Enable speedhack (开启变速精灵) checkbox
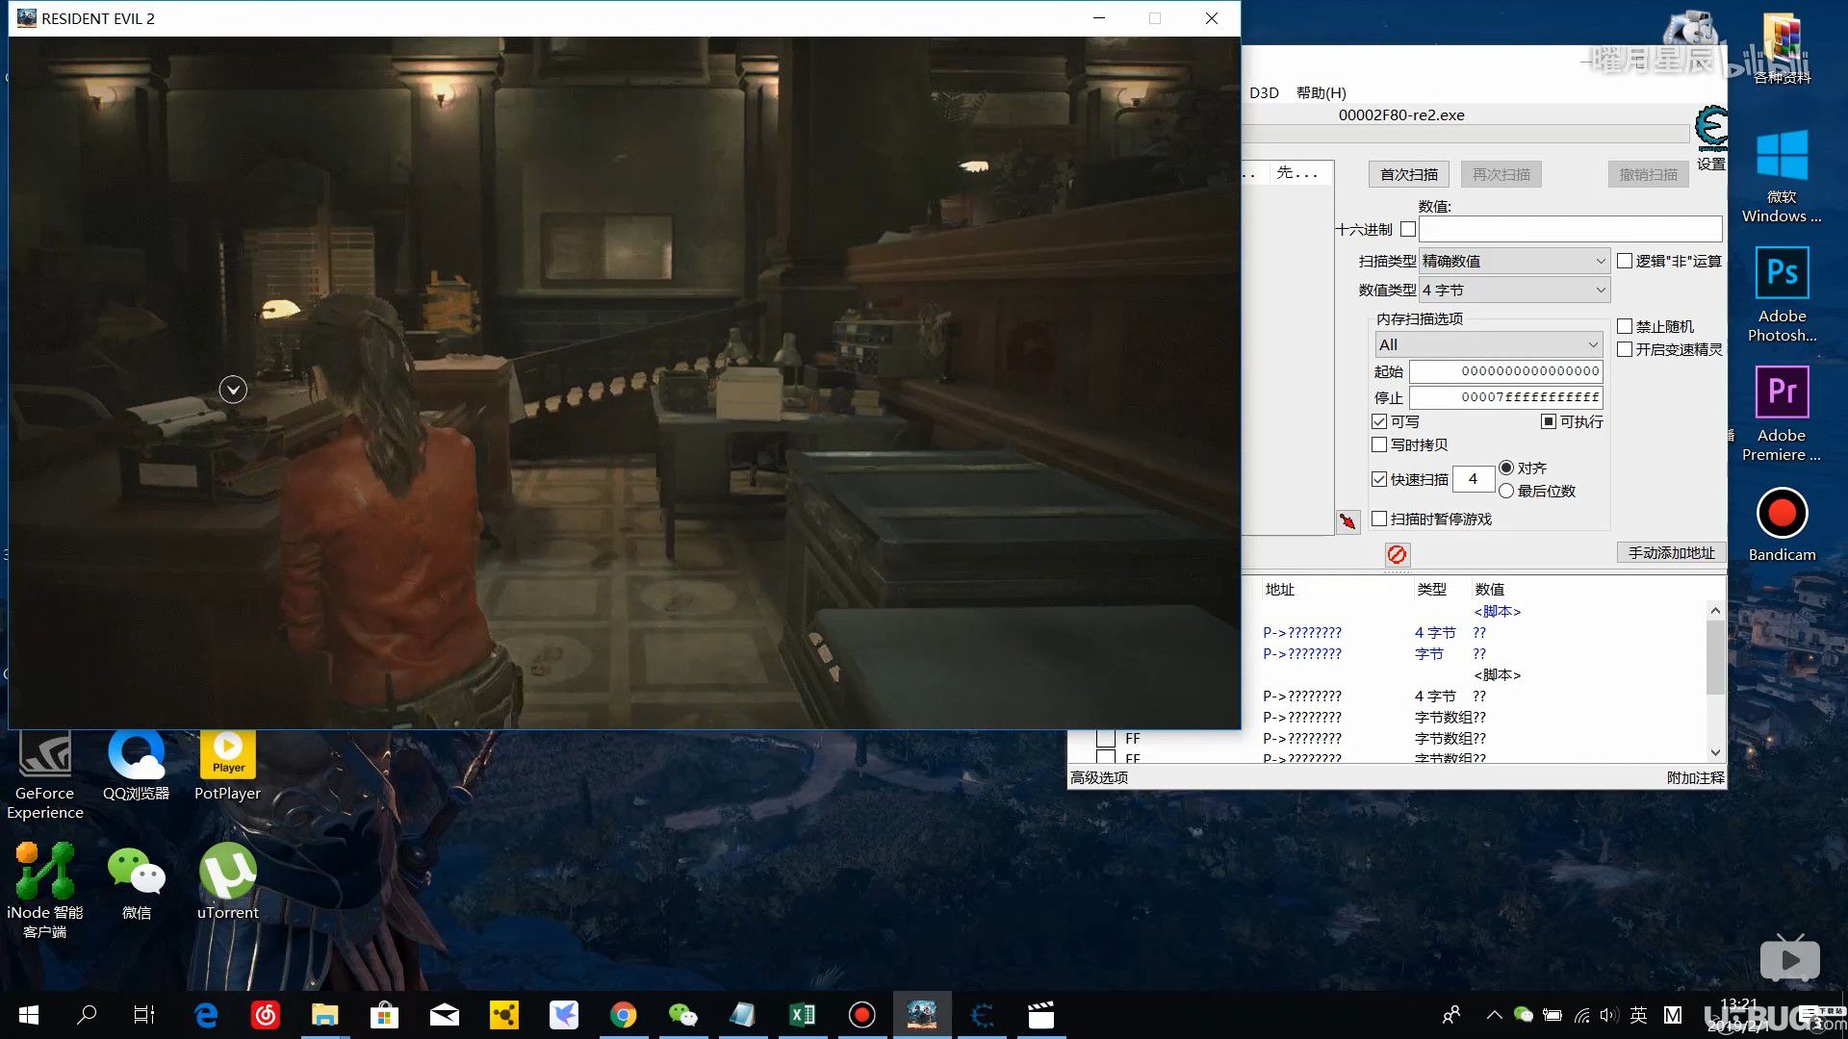 (1625, 349)
